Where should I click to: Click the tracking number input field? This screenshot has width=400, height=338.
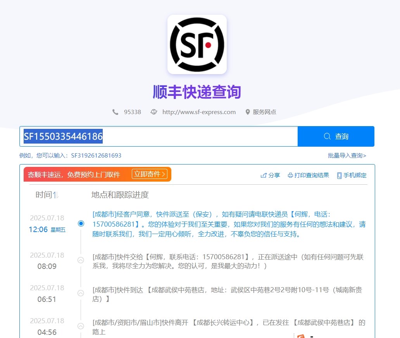coord(159,137)
